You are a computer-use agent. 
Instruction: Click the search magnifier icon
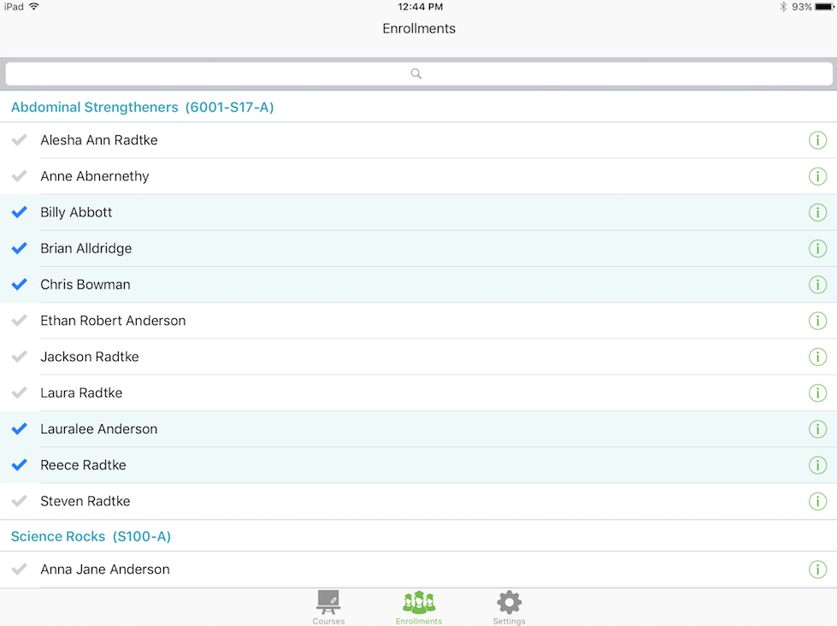click(416, 74)
